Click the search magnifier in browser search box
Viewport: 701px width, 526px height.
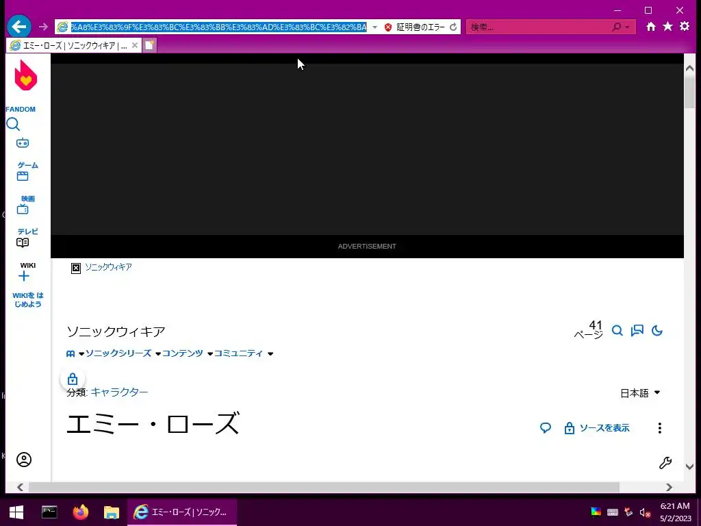(617, 27)
